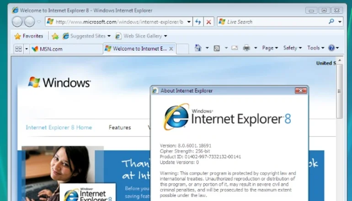352x201 pixels.
Task: Open the search provider options dropdown
Action: click(340, 22)
